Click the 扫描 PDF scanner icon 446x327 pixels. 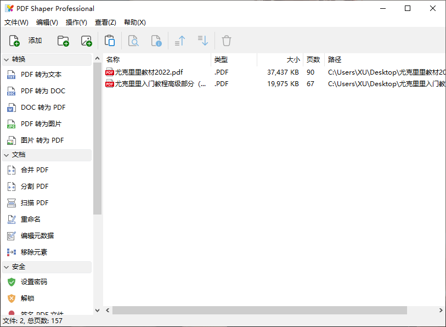12,203
